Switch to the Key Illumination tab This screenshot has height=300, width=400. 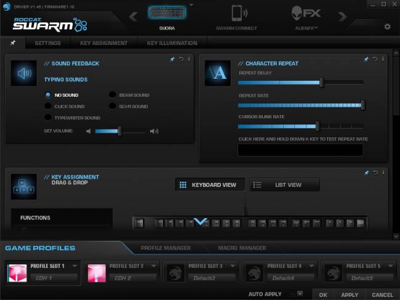172,43
